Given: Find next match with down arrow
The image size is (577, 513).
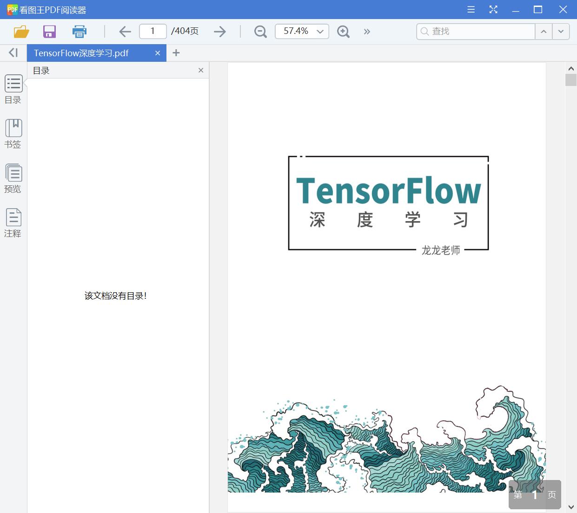Looking at the screenshot, I should pyautogui.click(x=561, y=31).
